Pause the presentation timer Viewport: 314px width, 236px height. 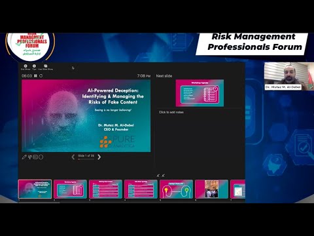coord(35,75)
